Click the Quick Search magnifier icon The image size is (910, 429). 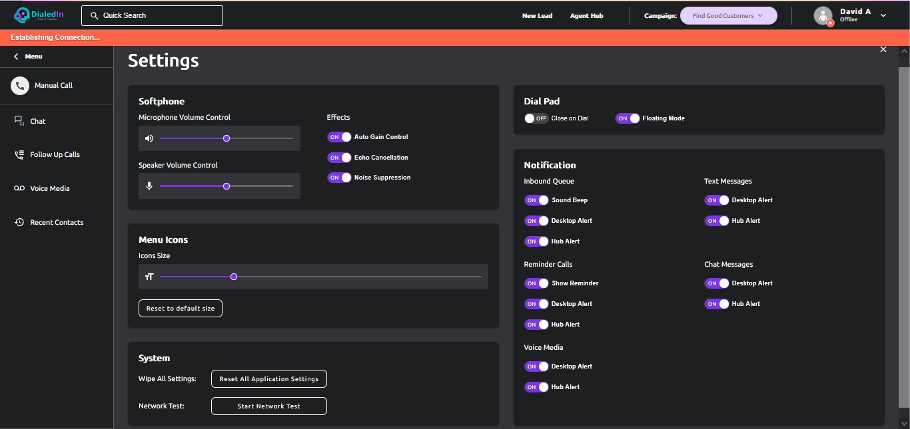click(95, 16)
